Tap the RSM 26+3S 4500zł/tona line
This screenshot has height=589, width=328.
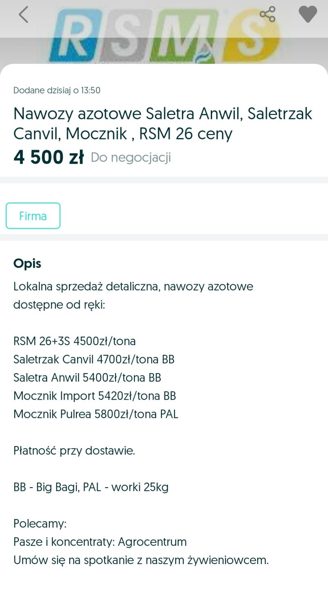(74, 341)
